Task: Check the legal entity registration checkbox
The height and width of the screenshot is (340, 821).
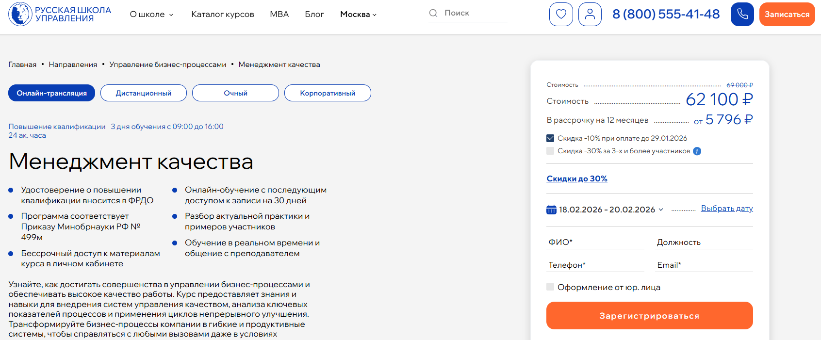Action: pyautogui.click(x=550, y=287)
